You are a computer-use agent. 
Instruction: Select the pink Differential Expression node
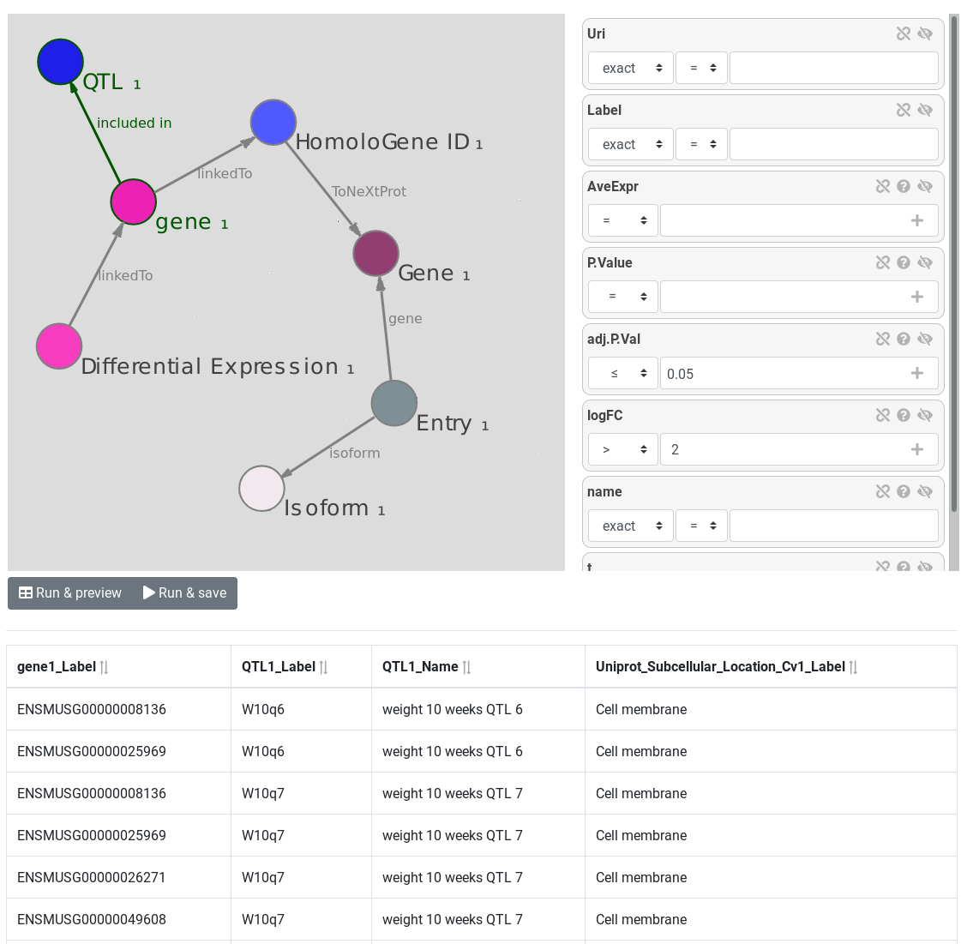pyautogui.click(x=59, y=346)
